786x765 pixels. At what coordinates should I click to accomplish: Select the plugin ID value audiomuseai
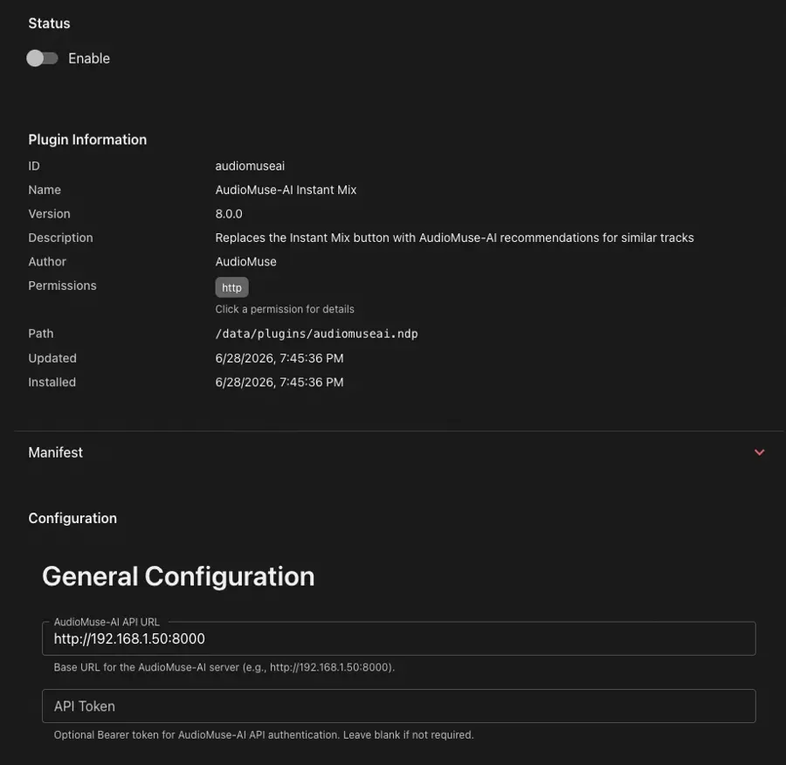click(x=250, y=166)
